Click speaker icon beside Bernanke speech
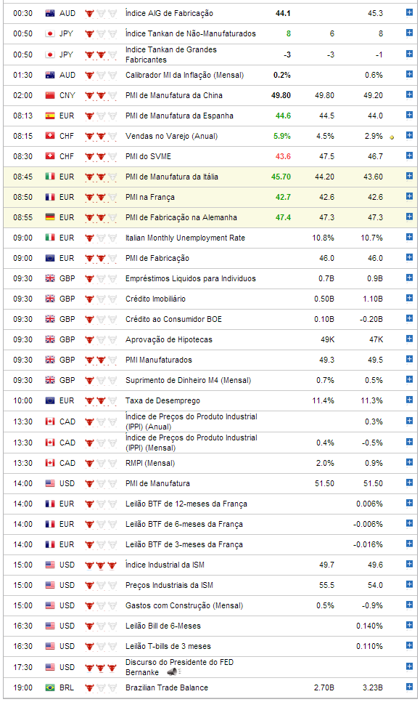 [172, 672]
